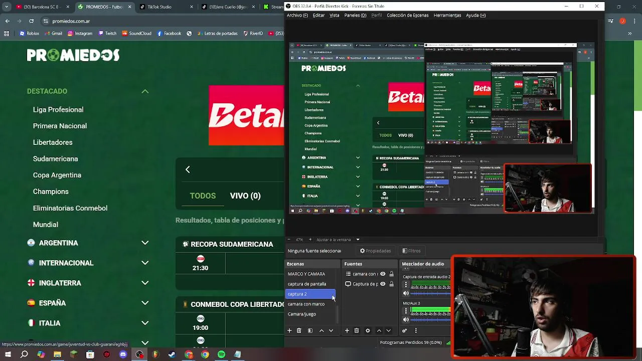Image resolution: width=642 pixels, height=361 pixels.
Task: Expand the ESPAÑA section
Action: 145,303
